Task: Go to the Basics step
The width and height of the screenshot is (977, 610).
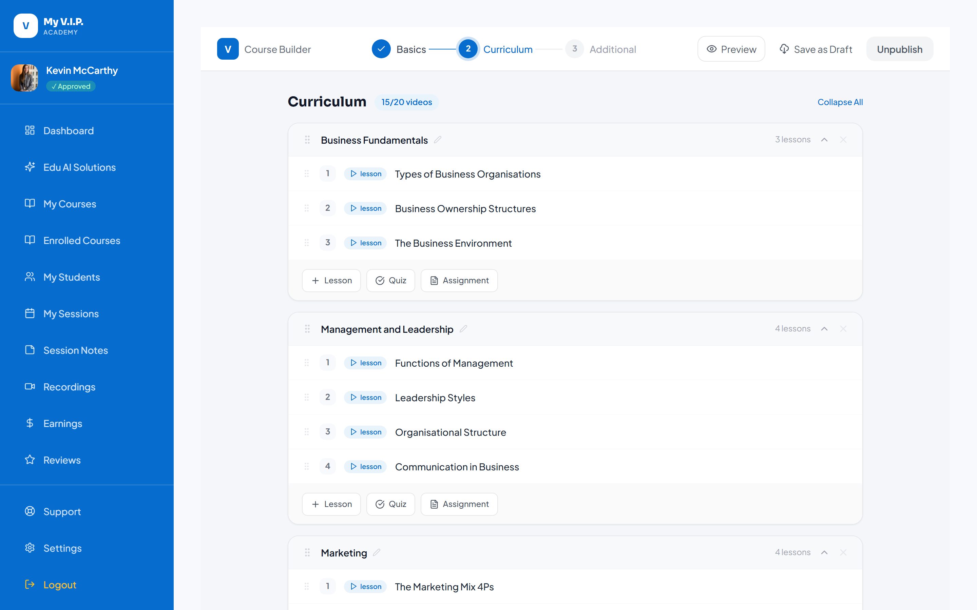Action: coord(399,49)
